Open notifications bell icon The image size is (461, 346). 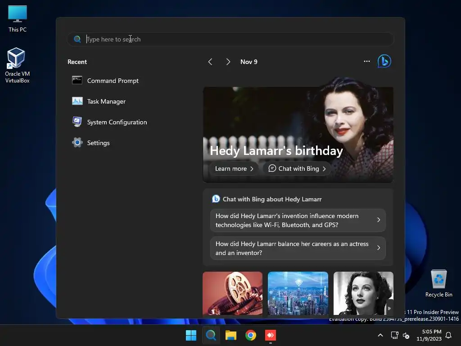point(449,335)
